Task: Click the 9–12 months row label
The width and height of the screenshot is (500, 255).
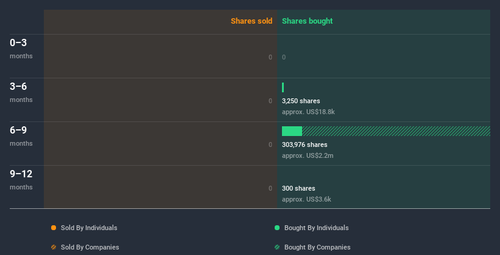Action: [21, 179]
